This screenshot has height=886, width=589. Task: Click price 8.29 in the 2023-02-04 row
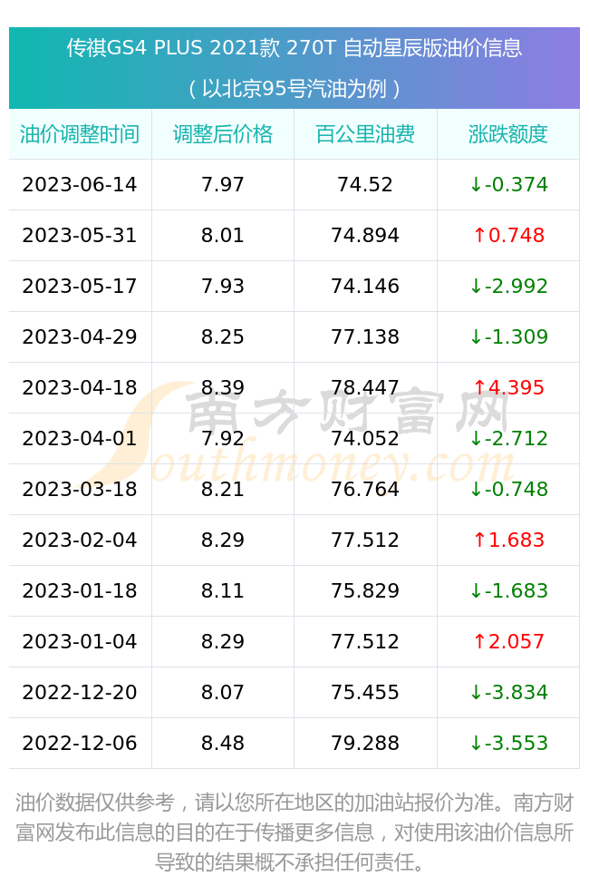(x=223, y=540)
